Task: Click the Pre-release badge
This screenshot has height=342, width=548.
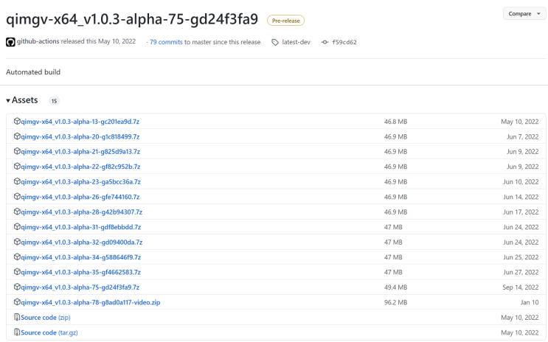Action: (x=285, y=21)
